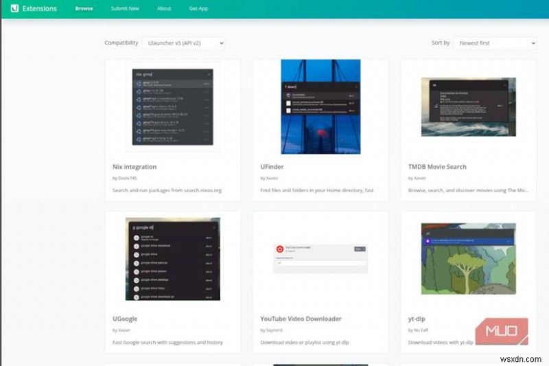
Task: Click the UGoogle extension title
Action: (125, 319)
